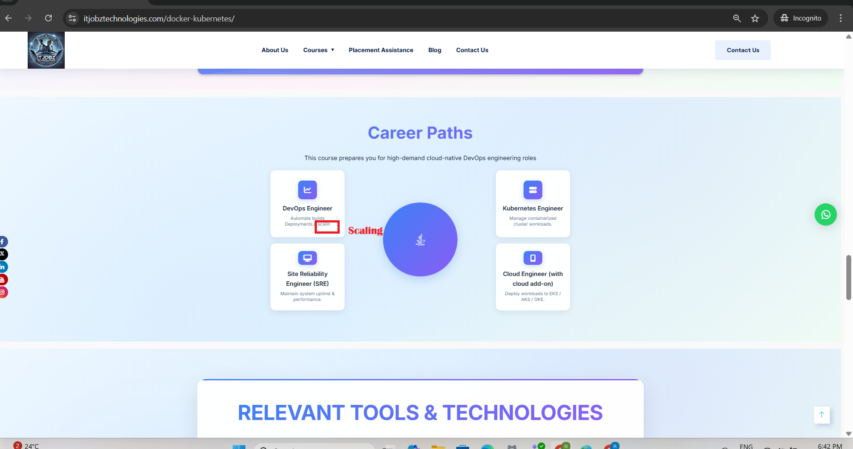Open the Instagram social sidebar icon
This screenshot has height=449, width=853.
(x=3, y=292)
